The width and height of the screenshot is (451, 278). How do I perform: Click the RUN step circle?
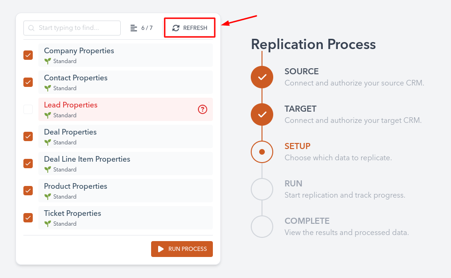262,189
